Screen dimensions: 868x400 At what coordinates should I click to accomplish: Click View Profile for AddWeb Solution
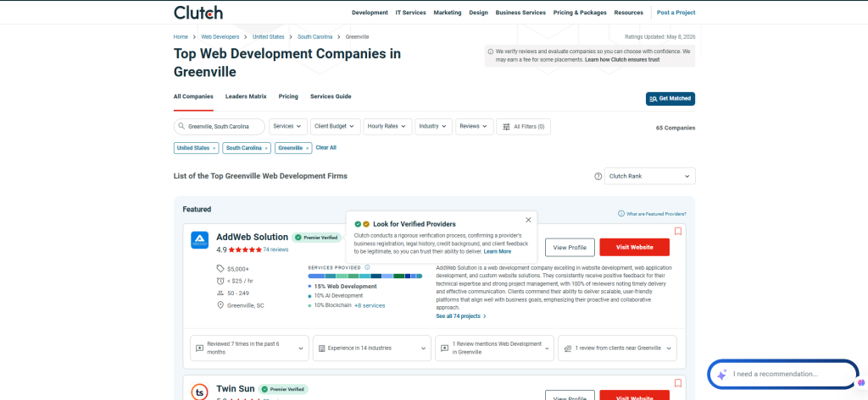point(570,248)
